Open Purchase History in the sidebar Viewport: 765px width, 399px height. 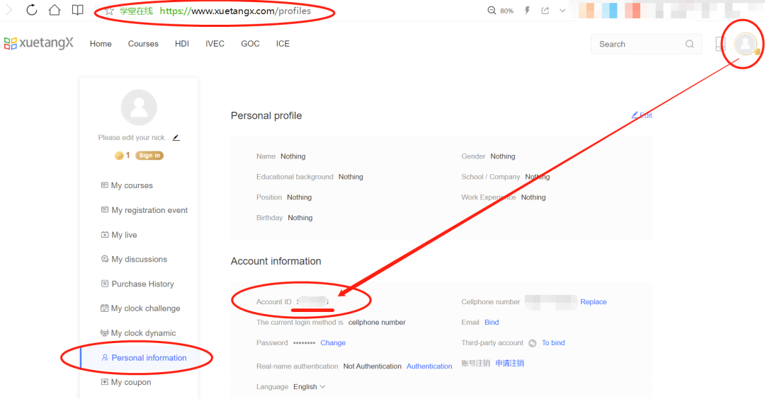coord(142,284)
